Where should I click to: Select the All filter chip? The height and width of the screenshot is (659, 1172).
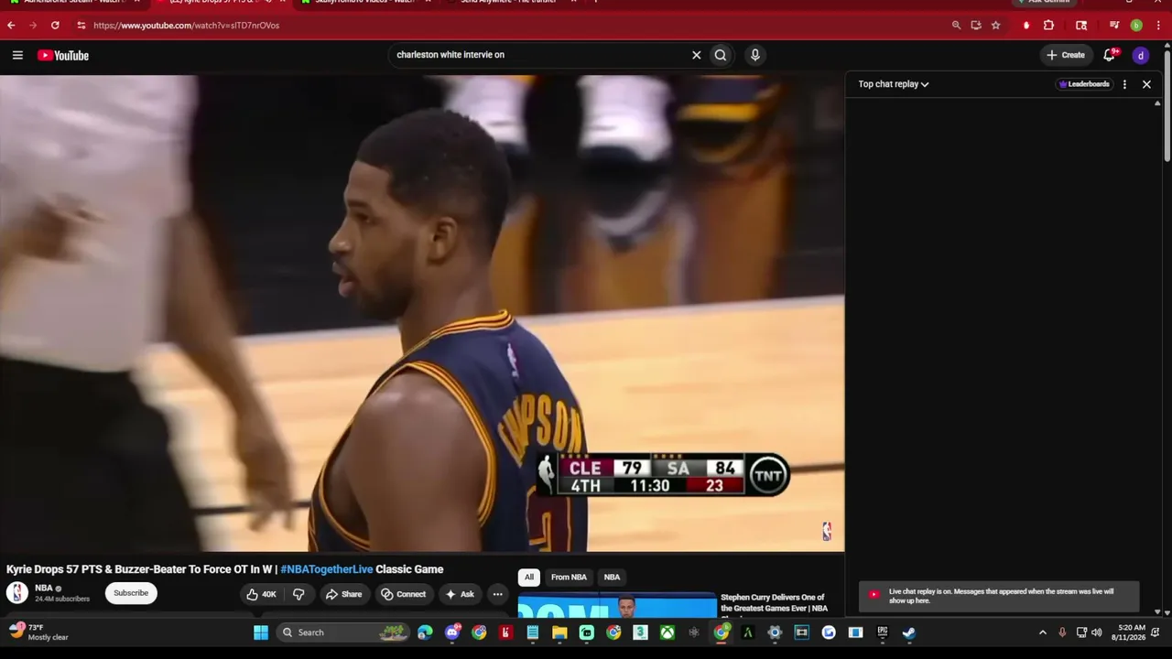coord(528,578)
